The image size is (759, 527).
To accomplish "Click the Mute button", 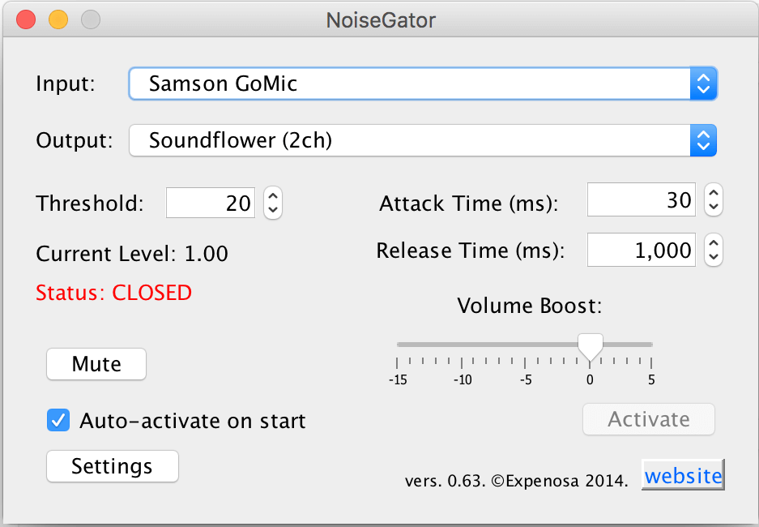I will pyautogui.click(x=96, y=364).
